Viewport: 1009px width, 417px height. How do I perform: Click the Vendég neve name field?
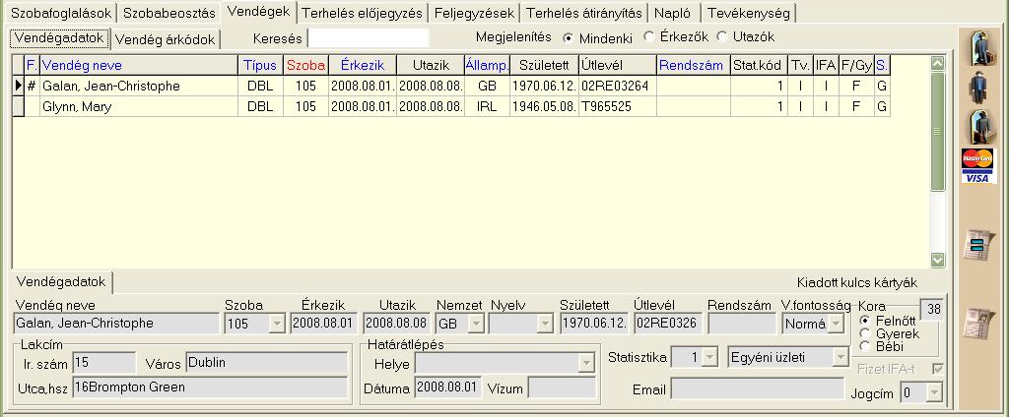coord(116,324)
